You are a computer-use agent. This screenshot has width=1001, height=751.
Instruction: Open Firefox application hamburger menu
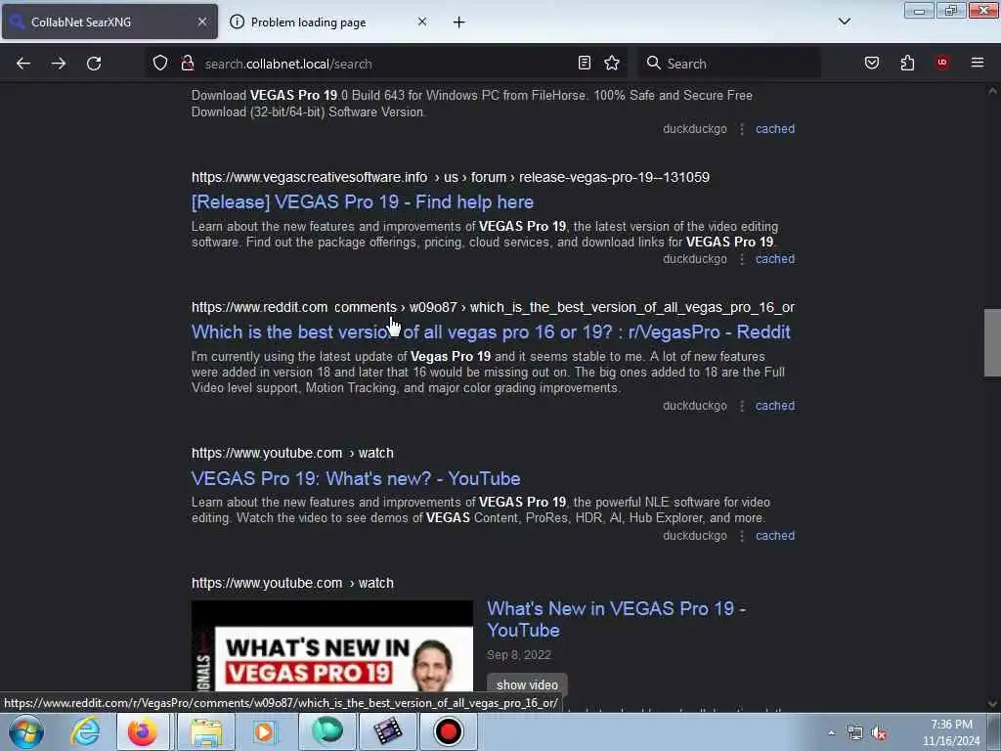pos(978,63)
